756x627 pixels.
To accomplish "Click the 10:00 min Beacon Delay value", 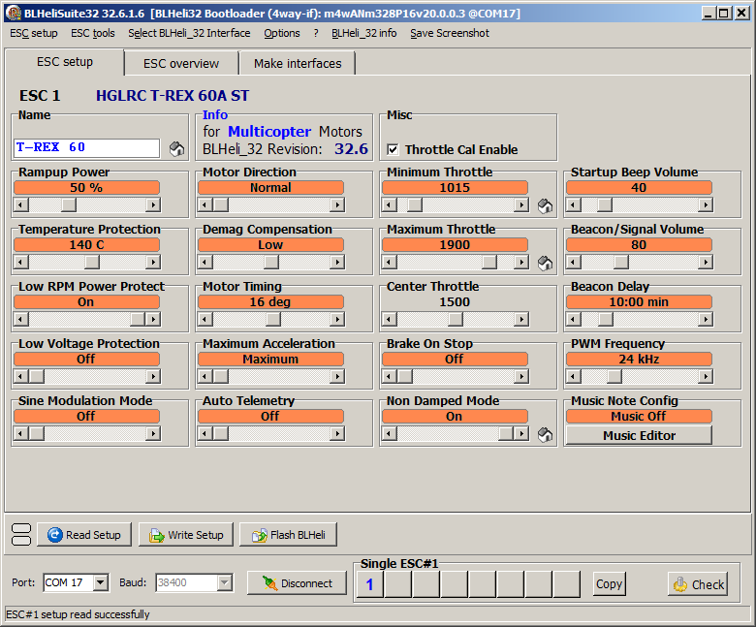I will tap(639, 302).
